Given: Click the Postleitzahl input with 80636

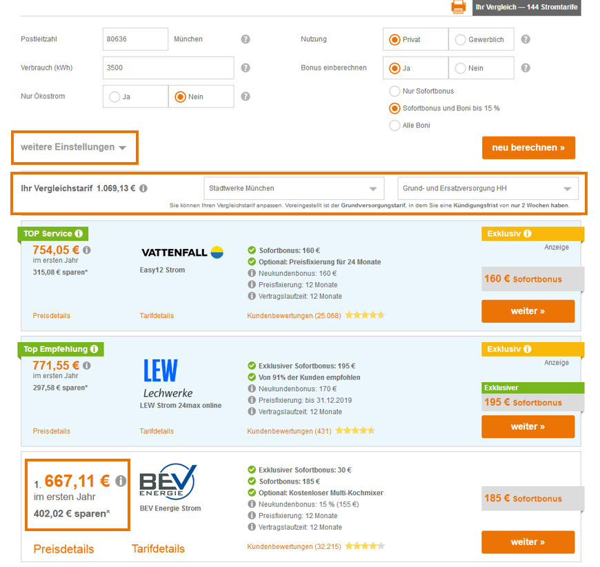Looking at the screenshot, I should [135, 39].
